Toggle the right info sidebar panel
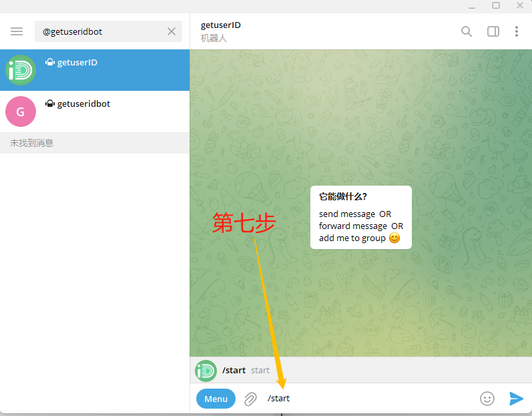Screen dimensions: 532x416 [x=493, y=31]
